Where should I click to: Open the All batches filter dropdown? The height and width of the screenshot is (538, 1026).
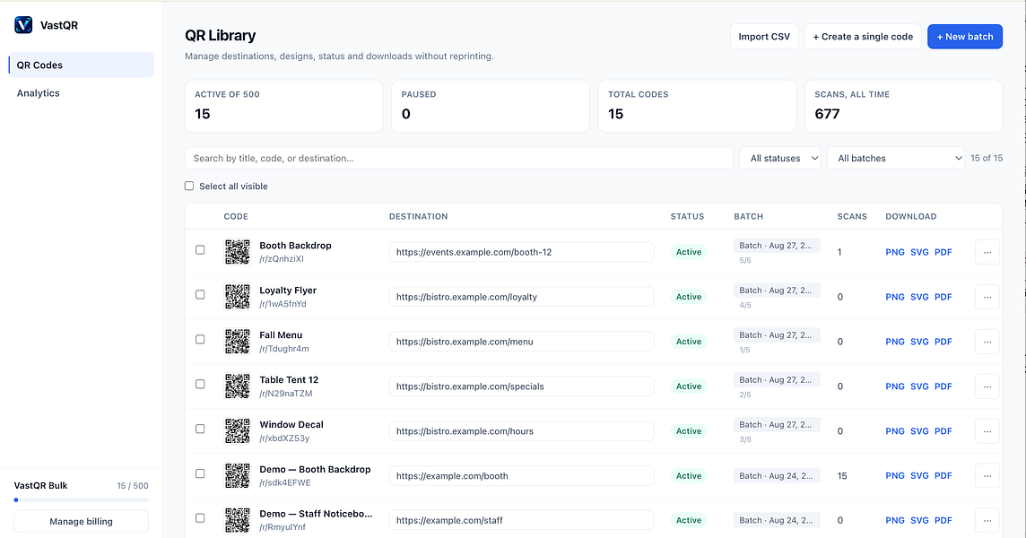[896, 159]
